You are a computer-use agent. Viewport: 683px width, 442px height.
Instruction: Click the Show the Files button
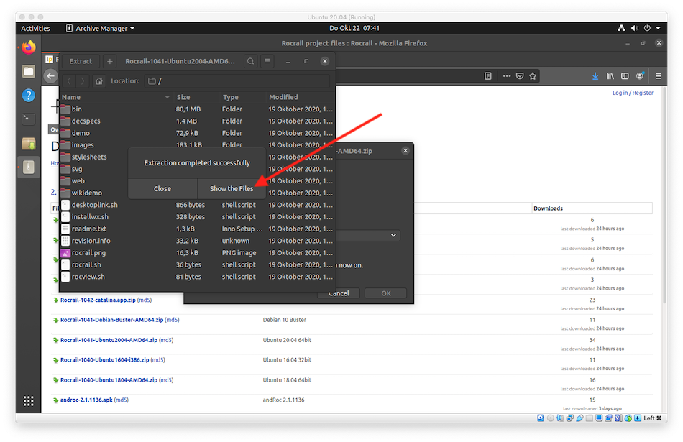pos(231,188)
